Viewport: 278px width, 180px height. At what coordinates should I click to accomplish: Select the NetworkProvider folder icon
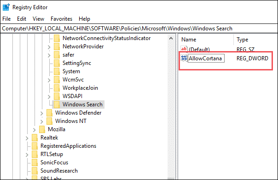click(57, 46)
